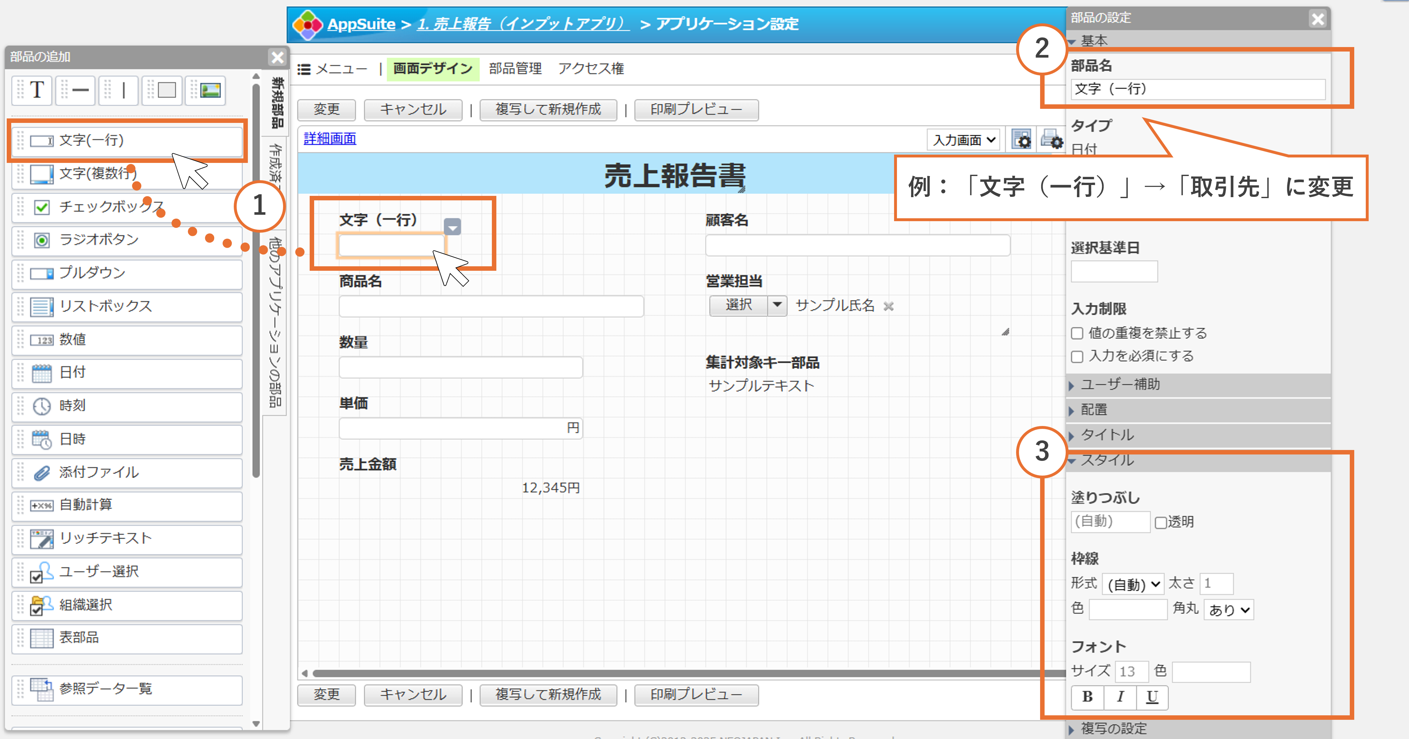Open screen settings gear icon
Screen dimensions: 1409x739
tap(1021, 139)
